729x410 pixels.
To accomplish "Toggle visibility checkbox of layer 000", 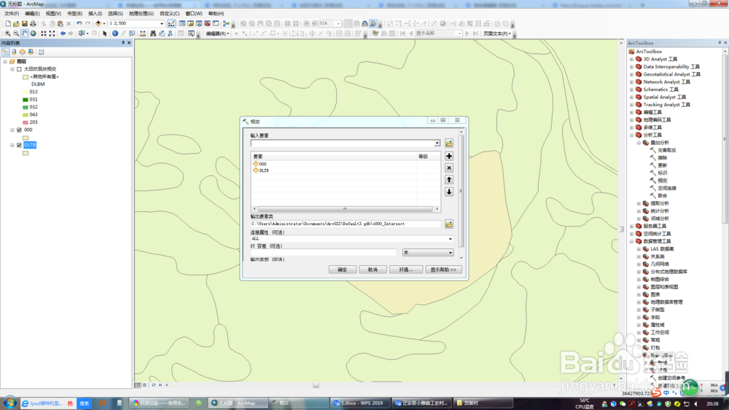I will click(19, 130).
